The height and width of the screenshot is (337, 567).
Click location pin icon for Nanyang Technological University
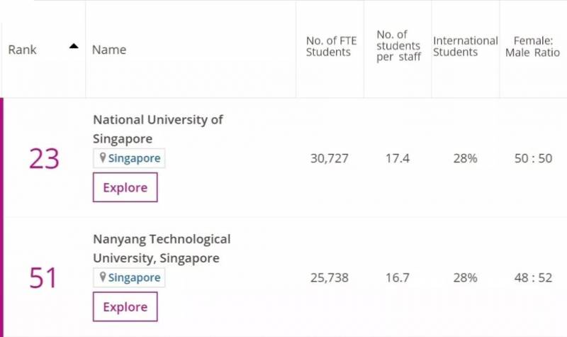coord(102,277)
